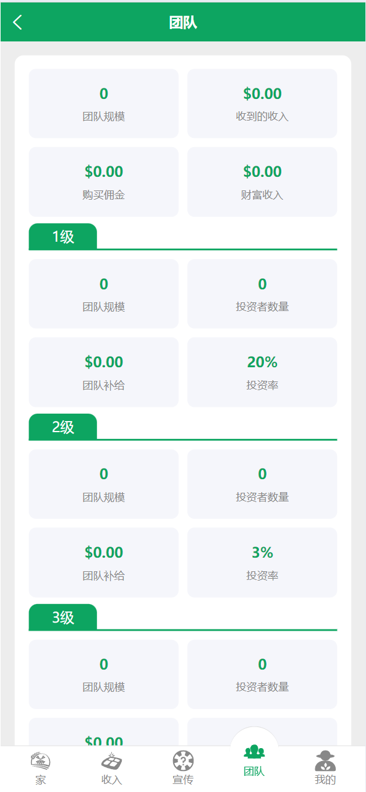Tap the 收到的收入 card
This screenshot has width=366, height=792.
262,103
